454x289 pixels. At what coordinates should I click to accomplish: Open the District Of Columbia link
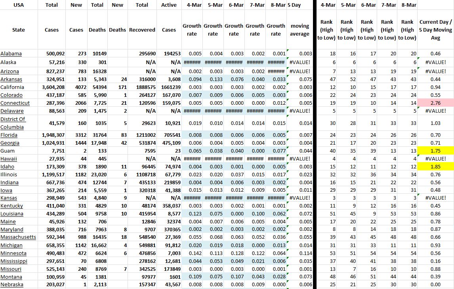tap(13, 123)
